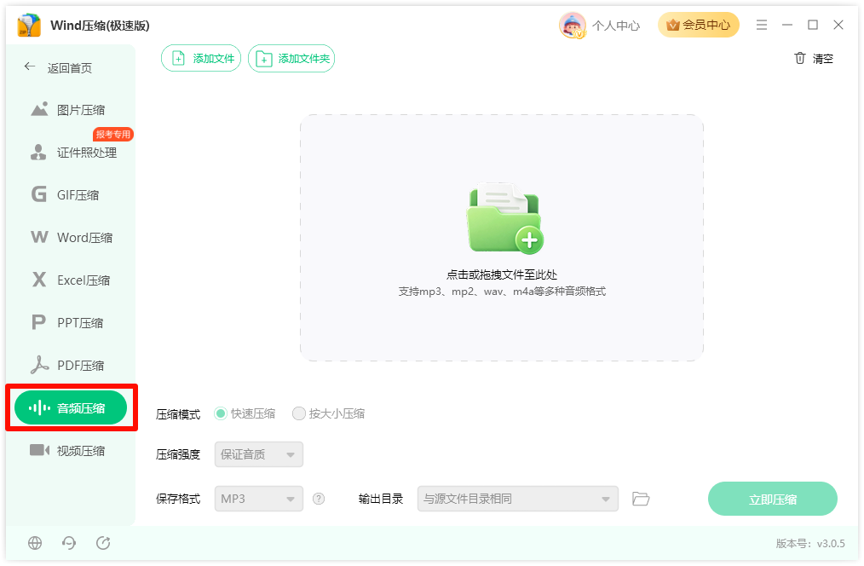Click the globe website icon
This screenshot has height=566, width=864.
point(35,543)
